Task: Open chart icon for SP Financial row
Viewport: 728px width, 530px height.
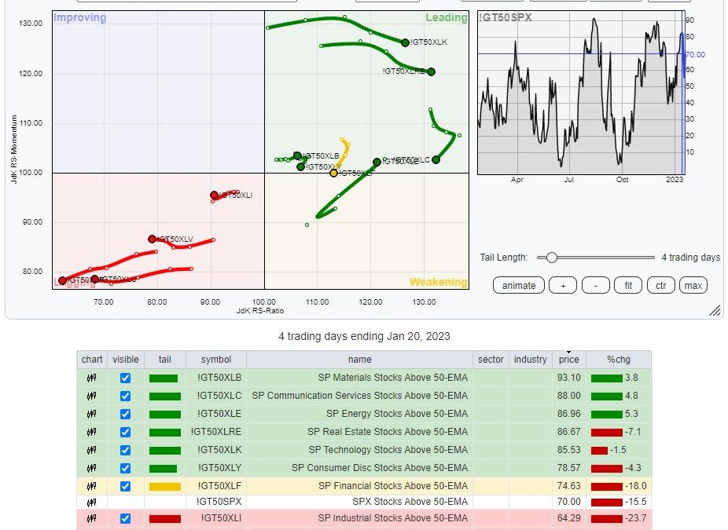Action: click(x=92, y=486)
